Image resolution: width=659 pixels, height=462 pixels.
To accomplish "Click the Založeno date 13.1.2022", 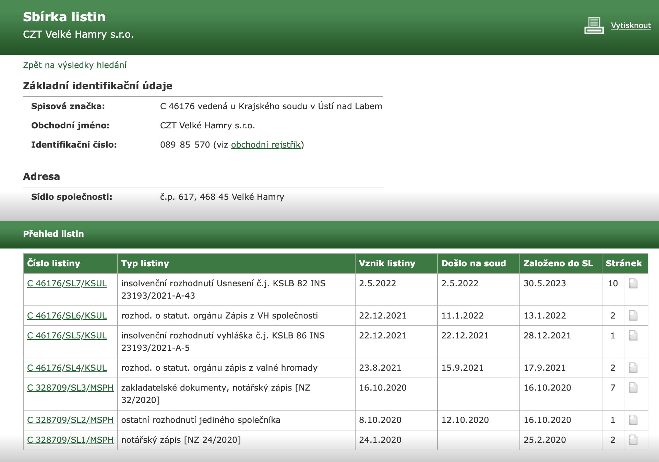I will pyautogui.click(x=545, y=316).
